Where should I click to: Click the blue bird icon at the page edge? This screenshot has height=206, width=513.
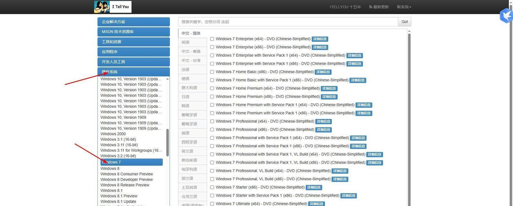coord(507,15)
